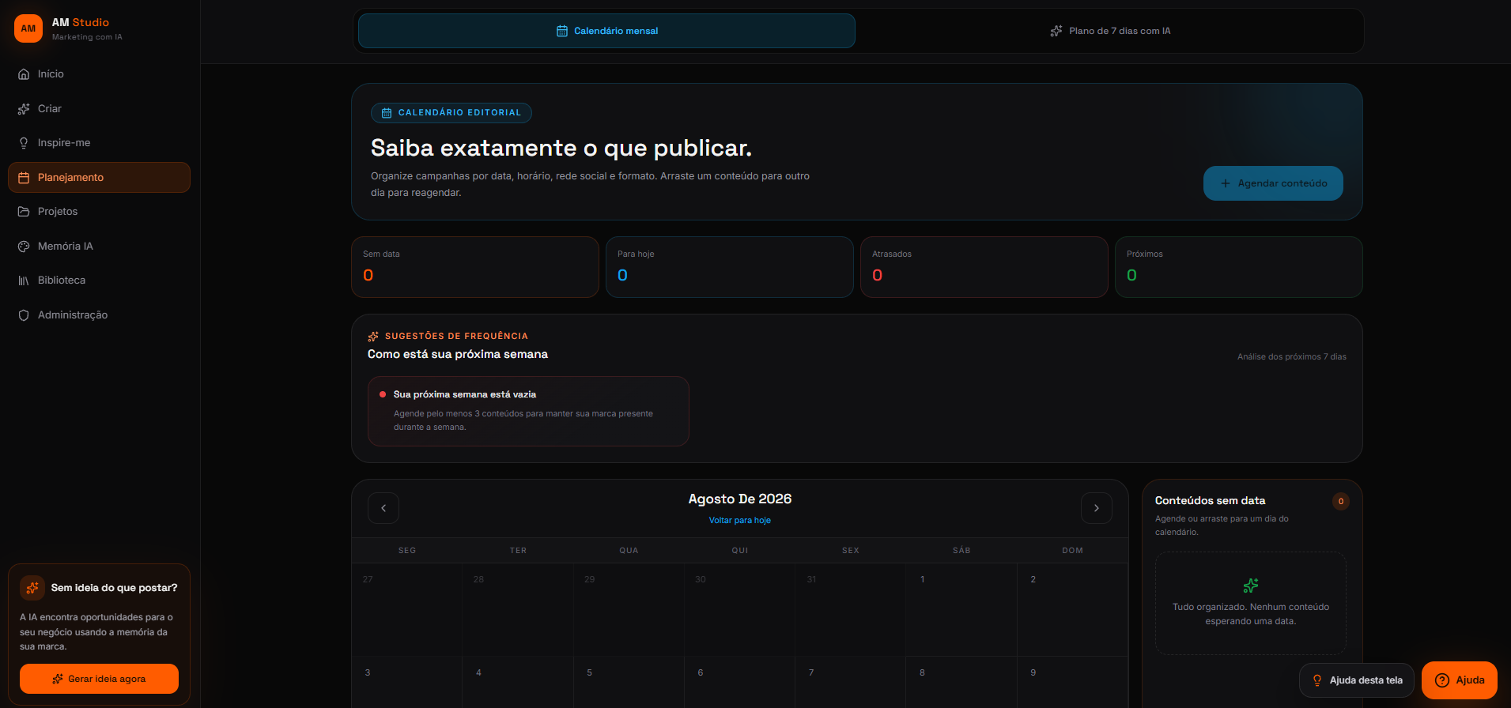Select greyed day 27 in the calendar
Viewport: 1511px width, 708px height.
[407, 609]
